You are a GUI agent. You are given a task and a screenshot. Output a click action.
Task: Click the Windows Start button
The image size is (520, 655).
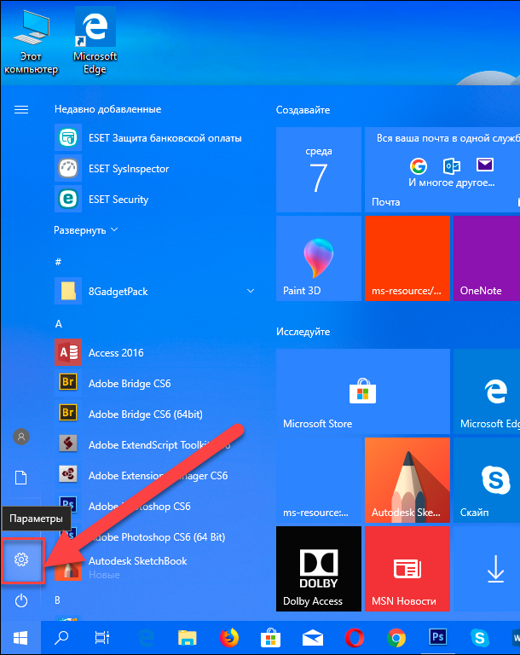[x=20, y=638]
